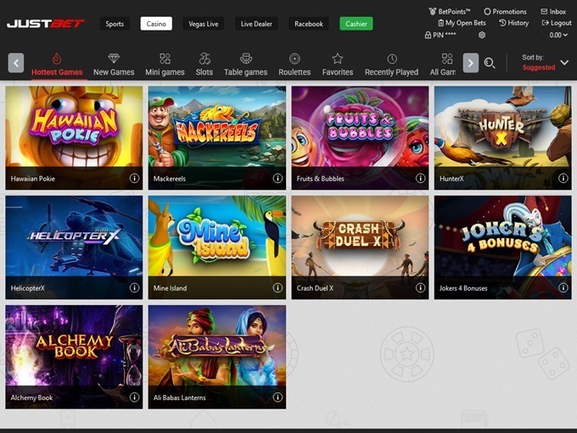This screenshot has height=433, width=577.
Task: Open BetPoints link
Action: coord(450,12)
